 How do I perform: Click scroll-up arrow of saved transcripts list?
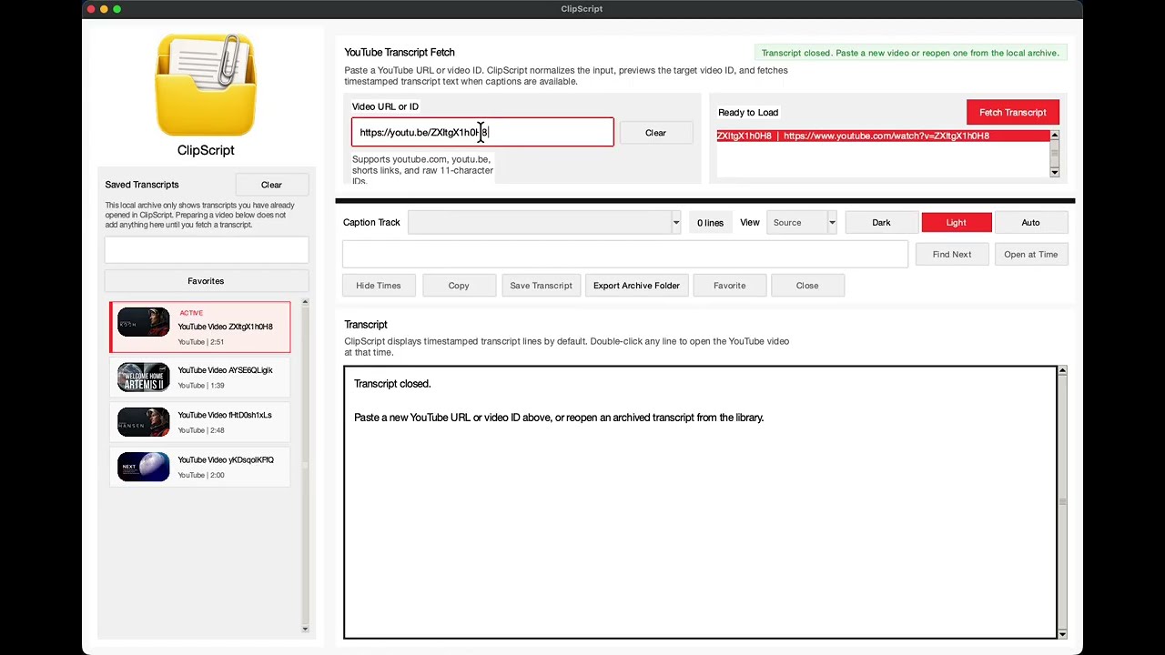[305, 302]
